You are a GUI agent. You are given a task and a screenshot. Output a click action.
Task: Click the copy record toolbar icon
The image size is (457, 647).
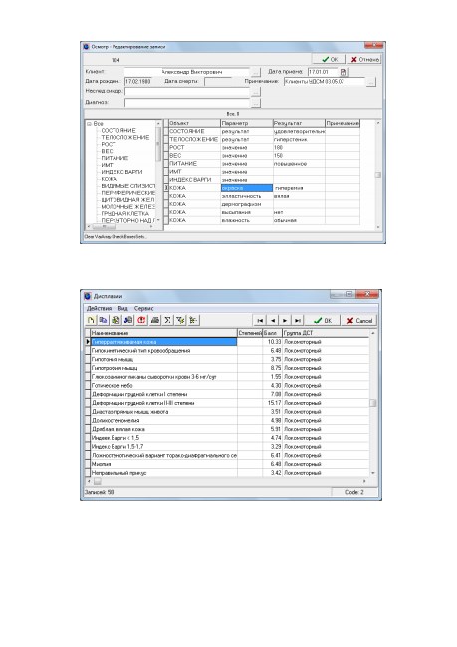click(x=104, y=320)
